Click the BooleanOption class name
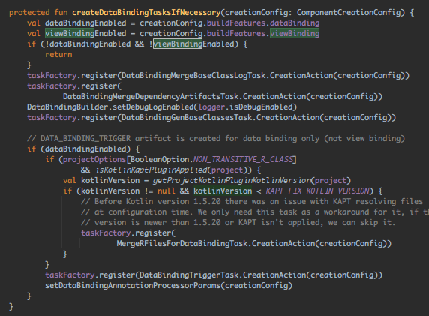429x316 pixels. coord(160,159)
